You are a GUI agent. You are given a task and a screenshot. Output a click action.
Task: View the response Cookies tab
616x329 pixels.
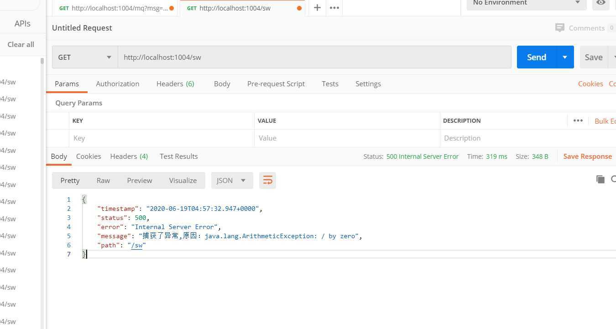pos(89,156)
